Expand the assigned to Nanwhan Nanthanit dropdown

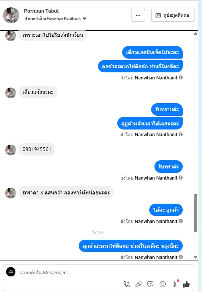[84, 19]
